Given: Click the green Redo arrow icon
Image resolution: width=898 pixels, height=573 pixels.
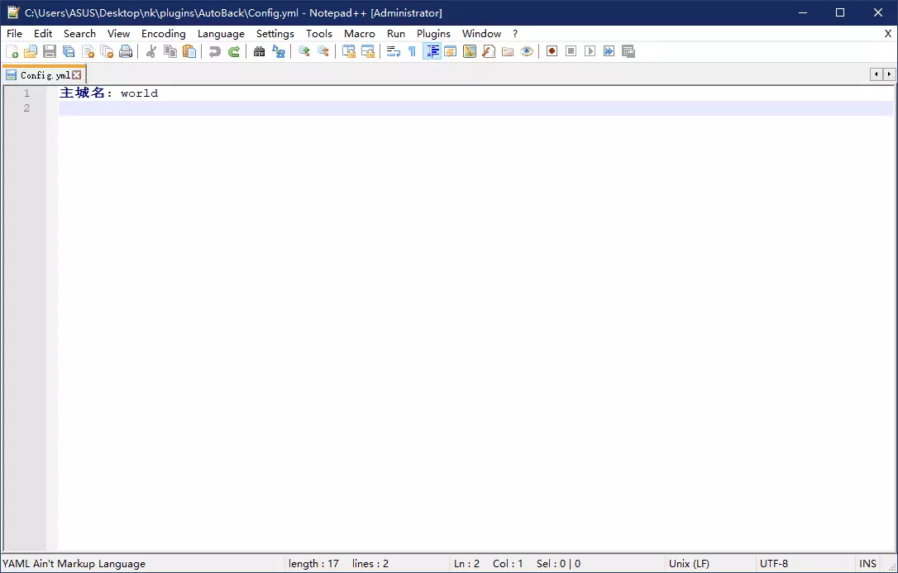Looking at the screenshot, I should 234,51.
